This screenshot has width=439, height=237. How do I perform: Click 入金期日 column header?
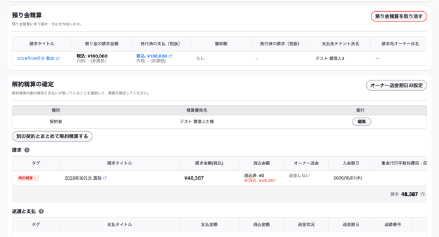point(351,163)
